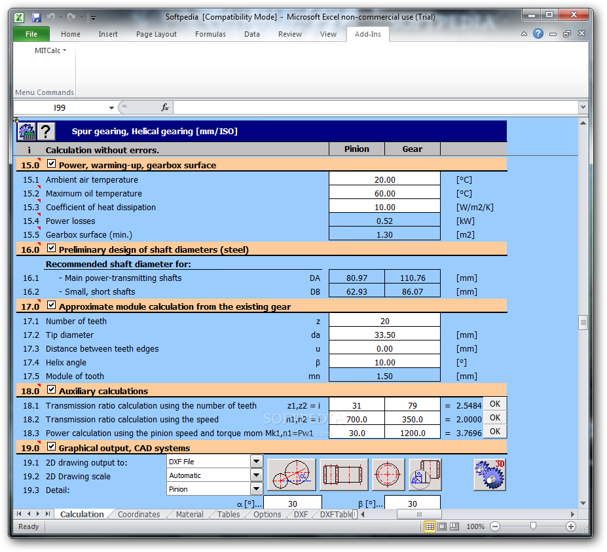Screen dimensions: 607x552
Task: Go to first sheet tab arrow
Action: [x=19, y=514]
